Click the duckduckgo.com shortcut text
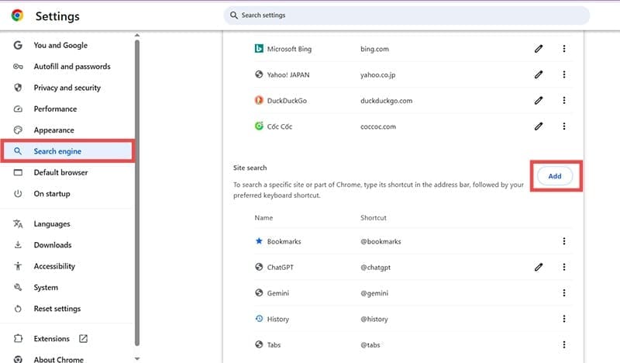This screenshot has width=620, height=363. tap(386, 101)
